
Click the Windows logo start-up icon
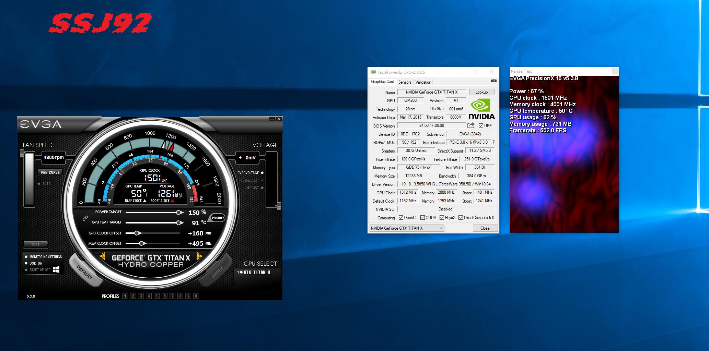click(x=56, y=269)
